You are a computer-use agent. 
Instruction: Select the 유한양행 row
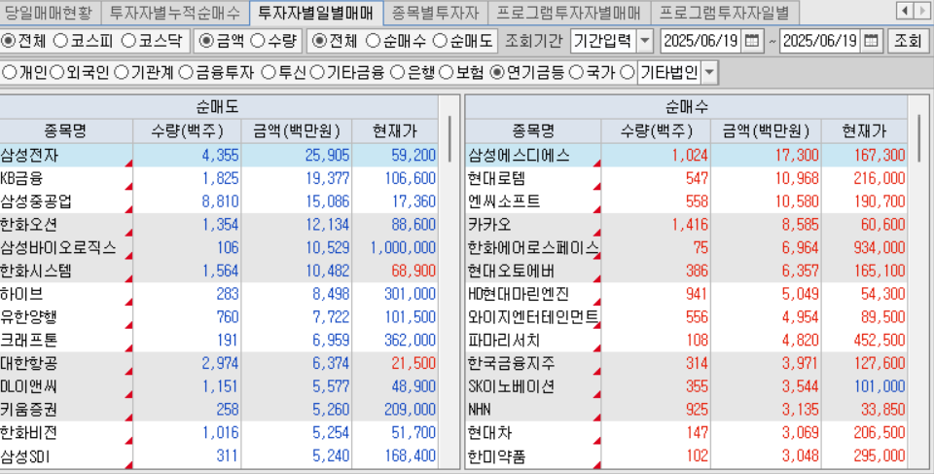(219, 317)
